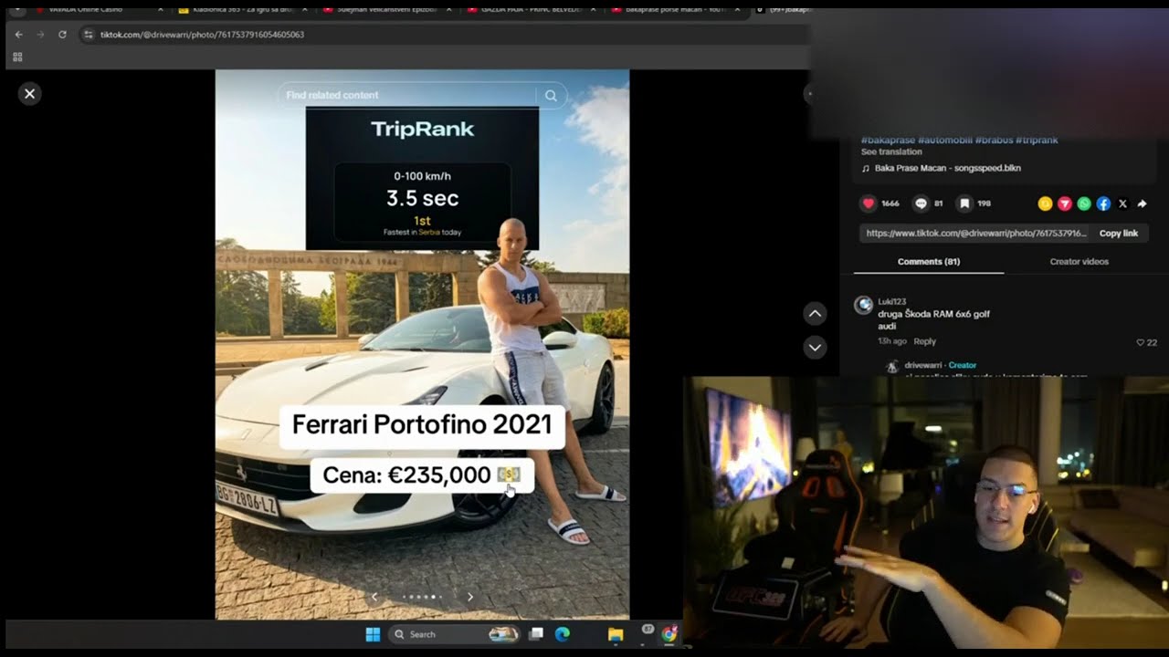Reply to Luki123's comment
The image size is (1169, 657).
(x=925, y=341)
